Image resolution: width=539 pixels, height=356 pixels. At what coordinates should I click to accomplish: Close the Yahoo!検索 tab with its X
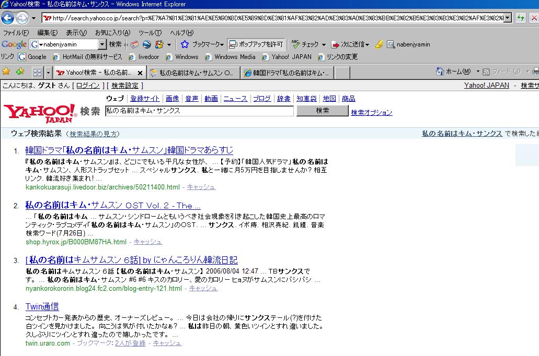(140, 73)
